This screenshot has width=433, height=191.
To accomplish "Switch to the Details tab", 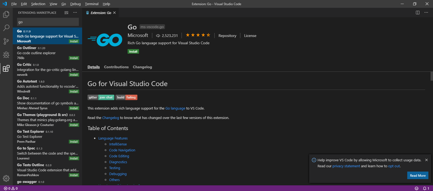I will (93, 67).
